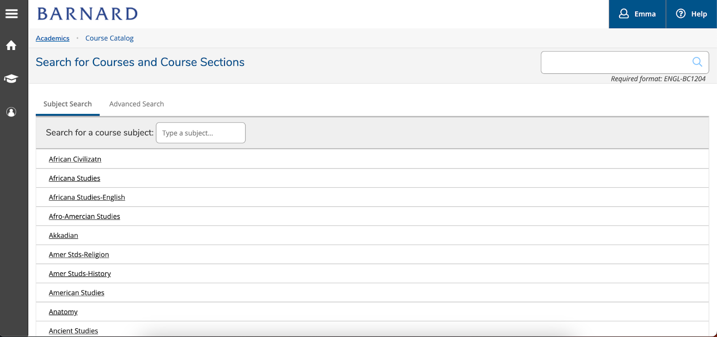Click Course Catalog breadcrumb
The width and height of the screenshot is (717, 337).
click(109, 38)
